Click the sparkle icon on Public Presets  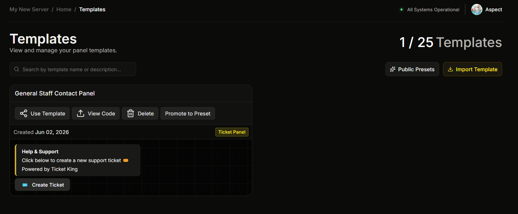coord(393,69)
